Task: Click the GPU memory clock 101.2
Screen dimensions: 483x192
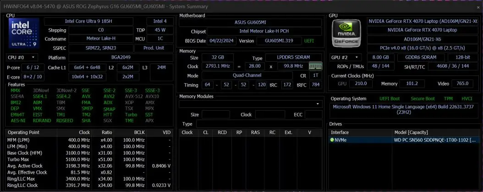Action: click(412, 84)
